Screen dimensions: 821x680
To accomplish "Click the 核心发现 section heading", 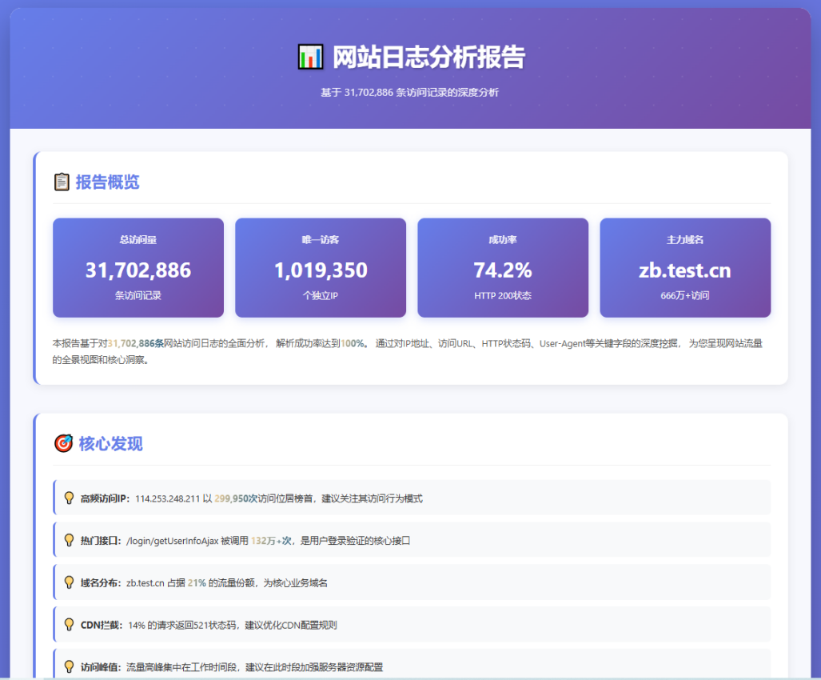I will 110,443.
